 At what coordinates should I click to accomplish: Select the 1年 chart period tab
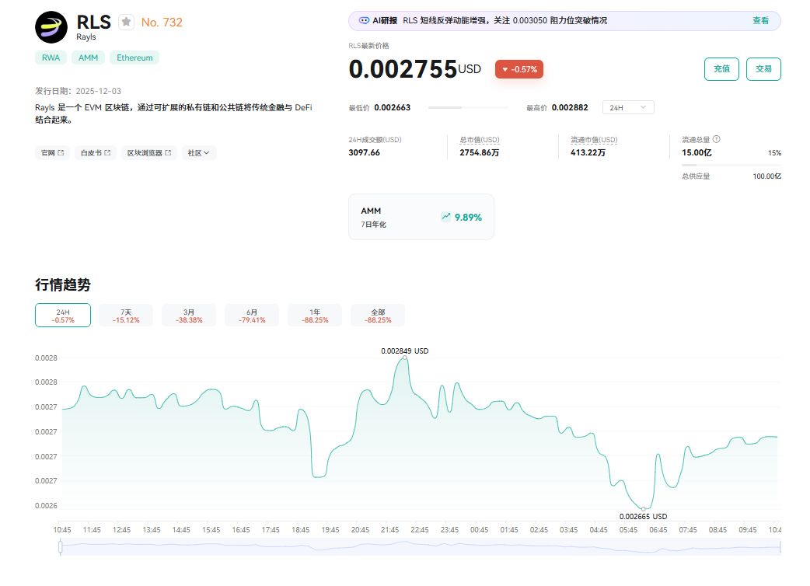click(x=315, y=316)
